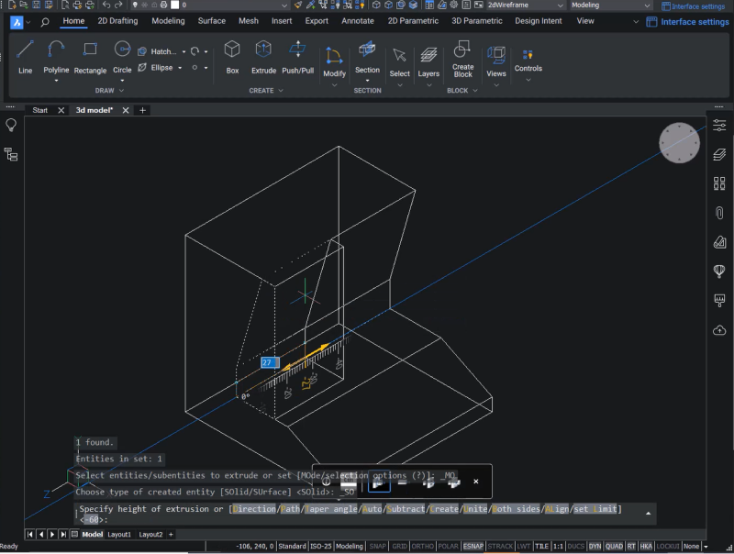Toggle ORTHO mode on

421,545
